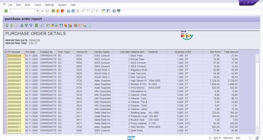Collapse the command field with the arrow icon

click(x=43, y=11)
